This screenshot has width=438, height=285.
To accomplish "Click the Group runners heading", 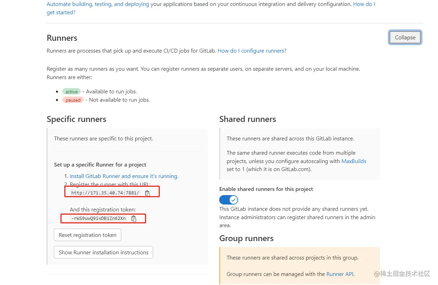I will pyautogui.click(x=246, y=238).
